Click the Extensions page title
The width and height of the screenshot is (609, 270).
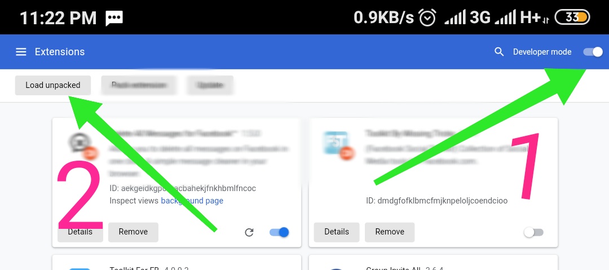coord(60,52)
